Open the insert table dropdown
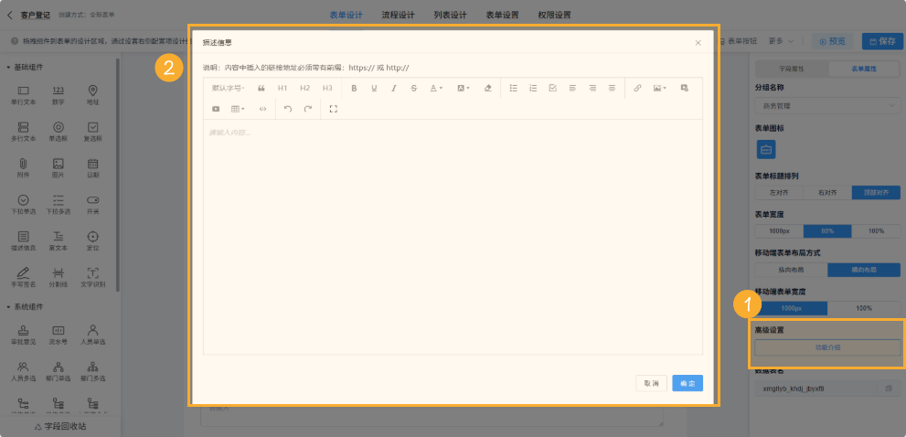Viewport: 906px width, 437px height. [x=238, y=109]
